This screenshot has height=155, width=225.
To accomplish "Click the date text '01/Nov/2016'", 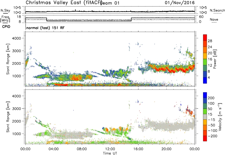I will click(180, 3).
